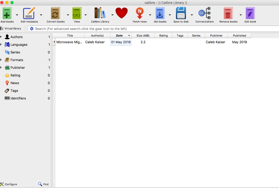Image resolution: width=279 pixels, height=188 pixels.
Task: Click the Convert books icon
Action: (x=55, y=13)
